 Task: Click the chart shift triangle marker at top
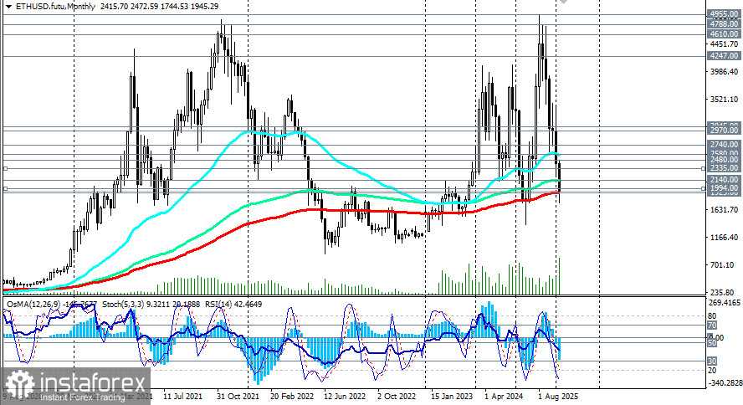point(562,2)
